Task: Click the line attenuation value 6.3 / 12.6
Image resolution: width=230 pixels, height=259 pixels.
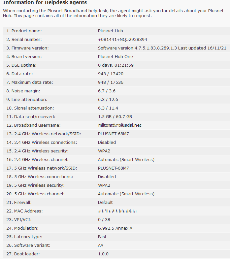Action: (x=108, y=100)
